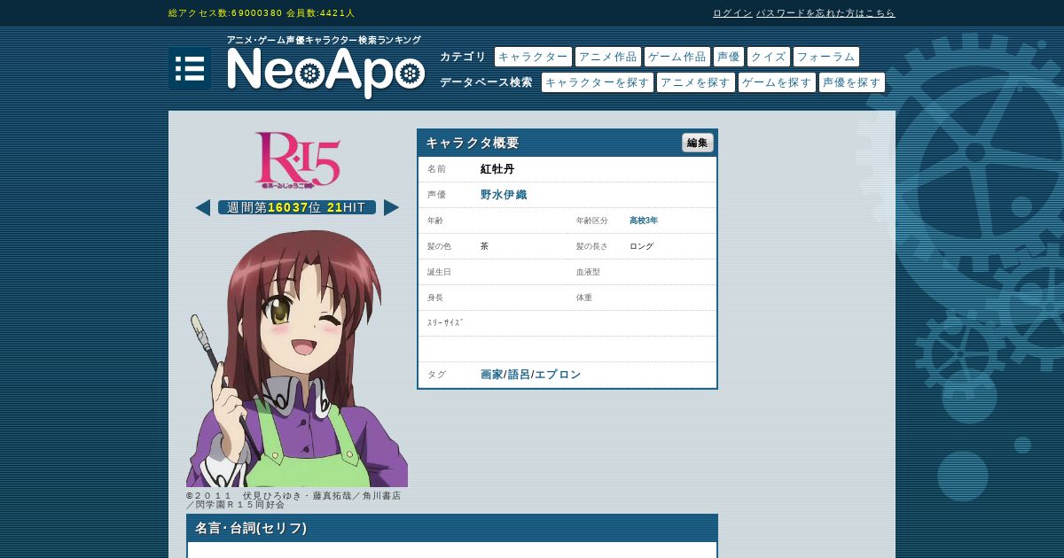Open the hamburger list menu icon
The image size is (1064, 558).
point(190,68)
